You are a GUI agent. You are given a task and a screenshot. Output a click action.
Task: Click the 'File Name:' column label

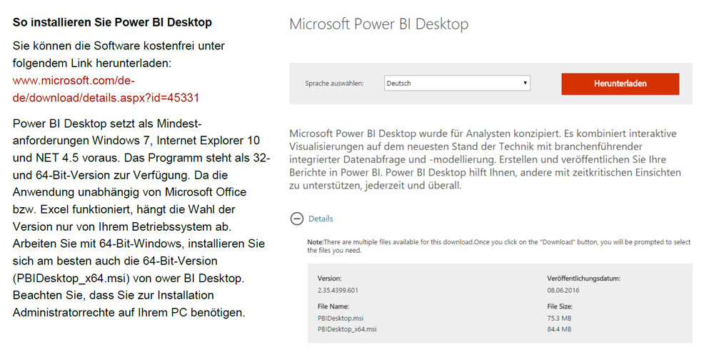(x=334, y=306)
